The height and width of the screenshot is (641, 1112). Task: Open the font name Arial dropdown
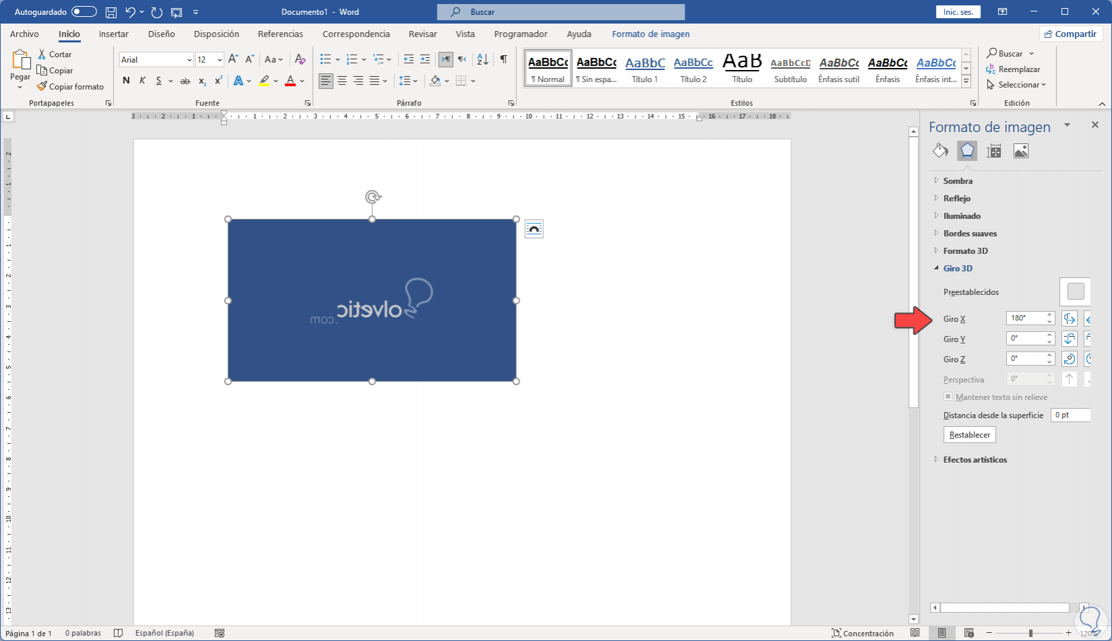pyautogui.click(x=189, y=60)
